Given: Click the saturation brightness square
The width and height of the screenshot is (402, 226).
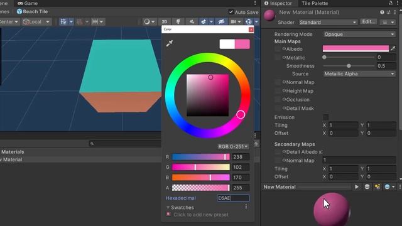Looking at the screenshot, I should click(208, 95).
